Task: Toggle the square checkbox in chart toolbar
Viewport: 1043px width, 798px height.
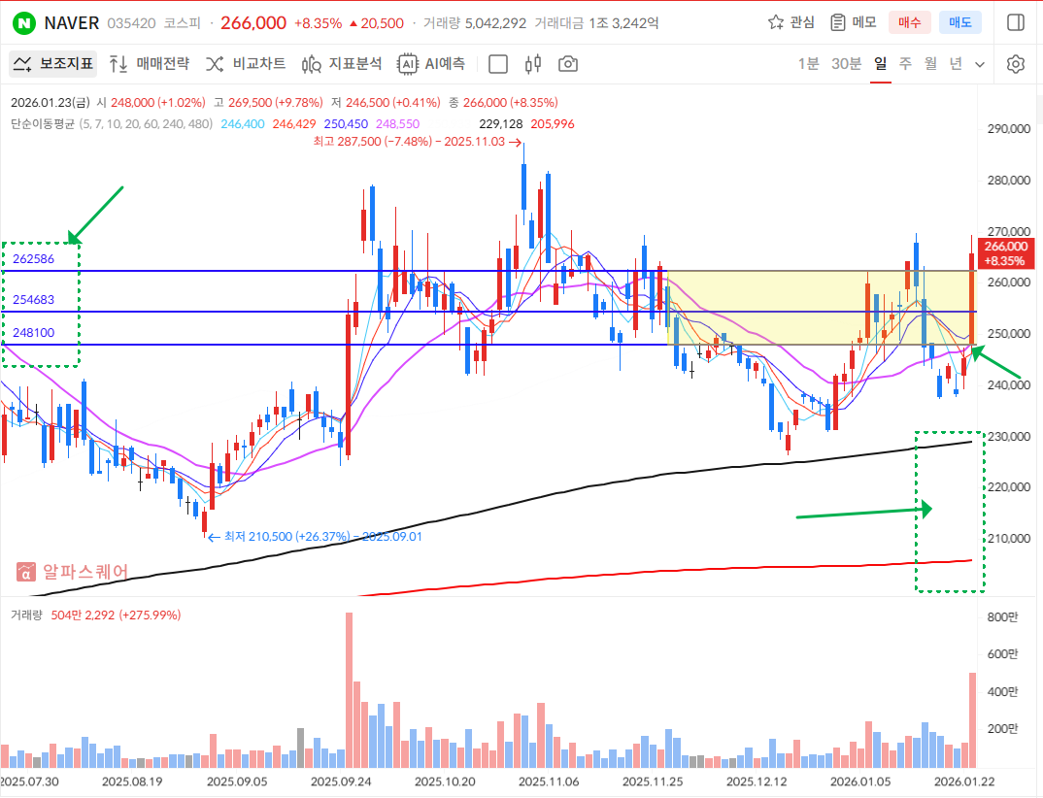Action: coord(498,64)
